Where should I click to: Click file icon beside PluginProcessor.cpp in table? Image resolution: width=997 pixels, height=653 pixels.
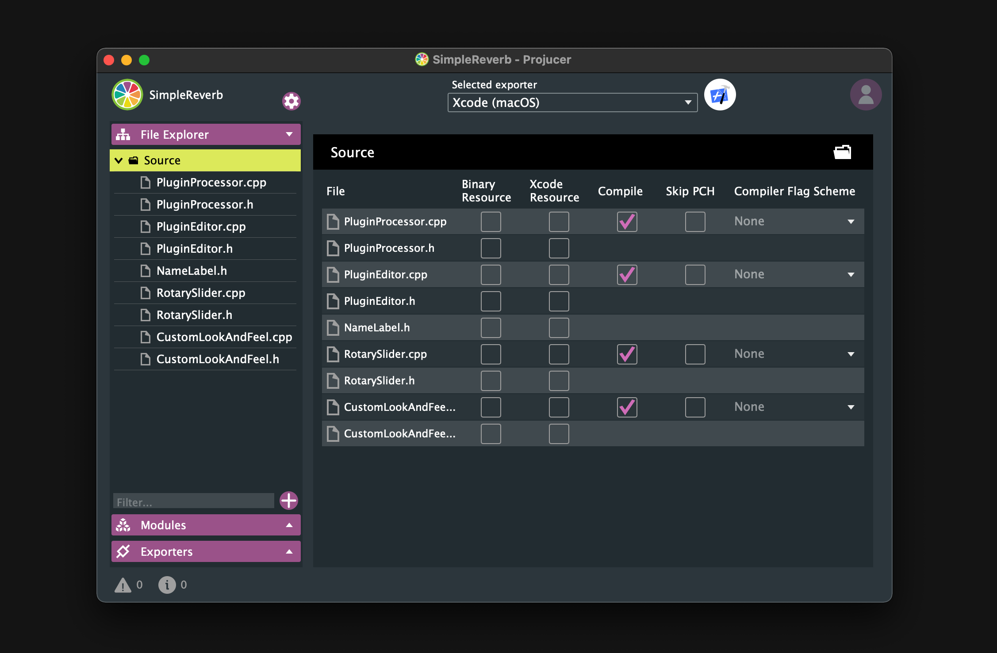[x=333, y=221]
